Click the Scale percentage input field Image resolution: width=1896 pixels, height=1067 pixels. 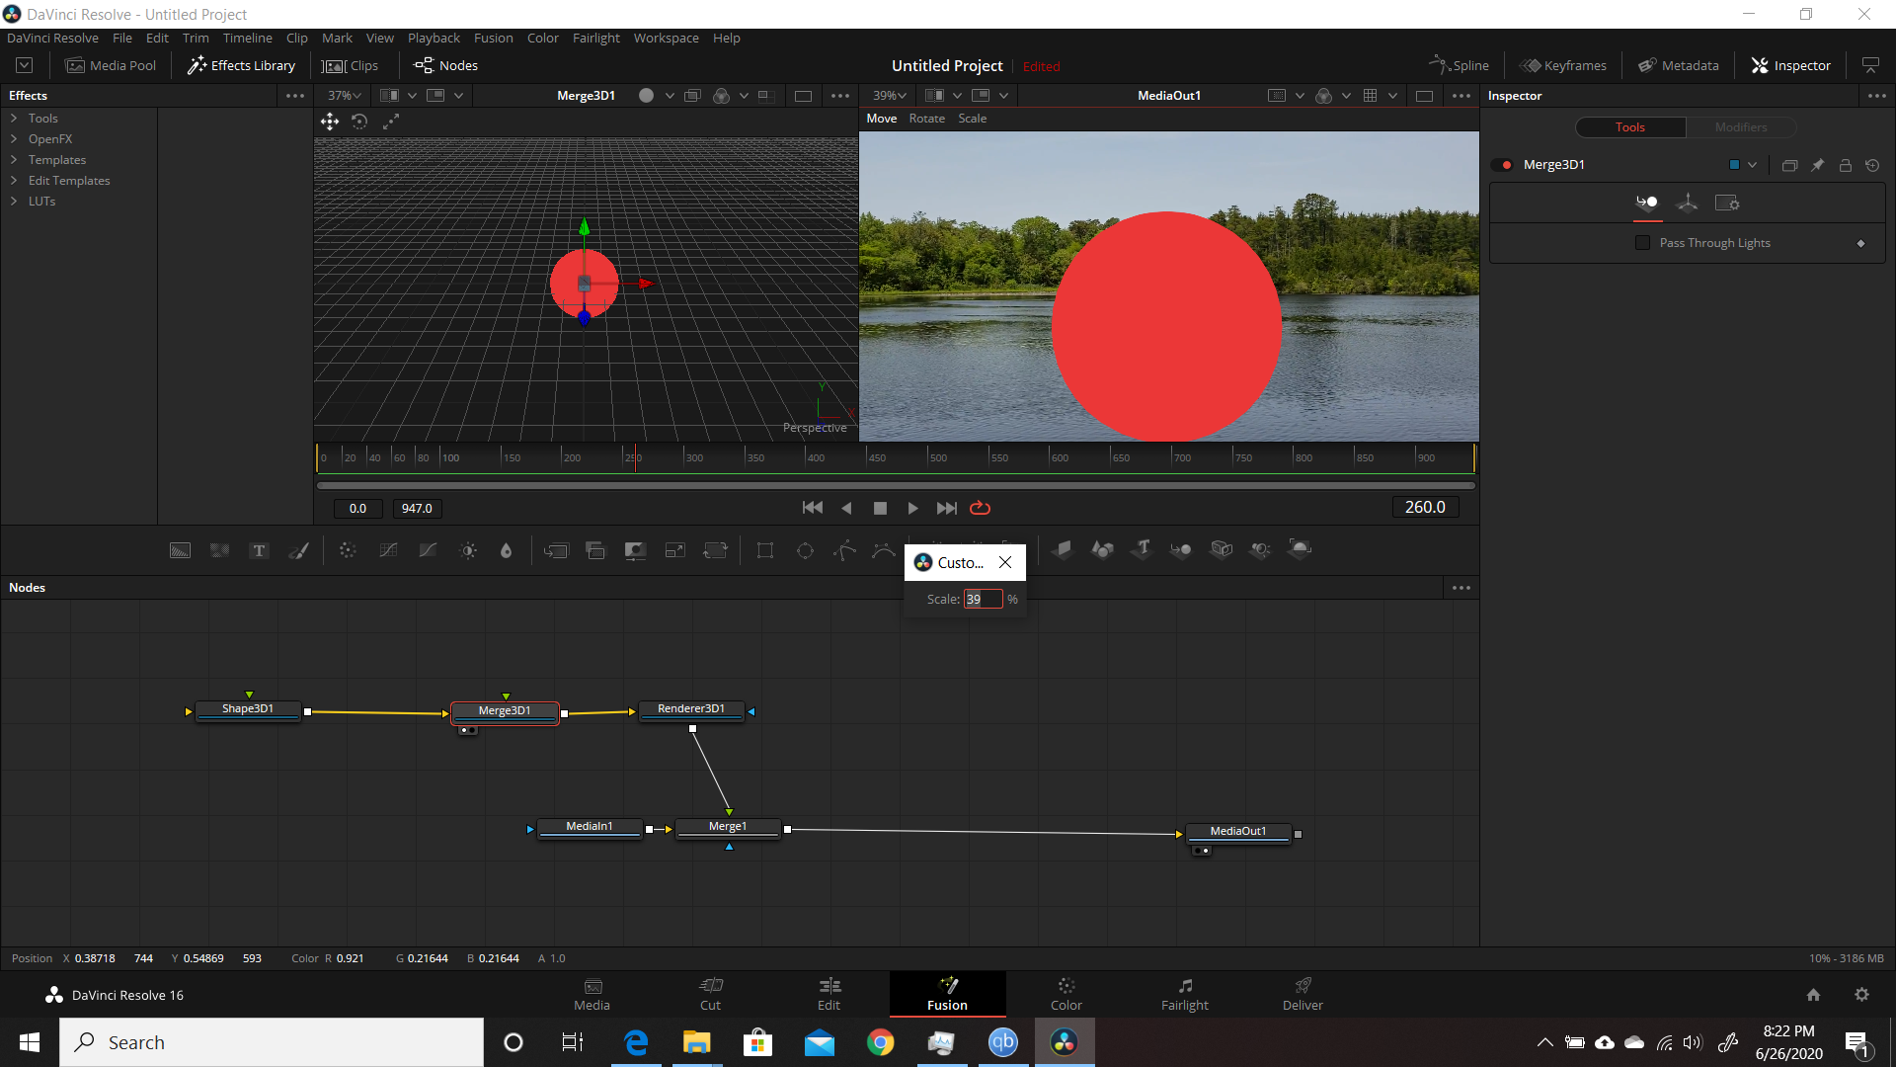[983, 599]
